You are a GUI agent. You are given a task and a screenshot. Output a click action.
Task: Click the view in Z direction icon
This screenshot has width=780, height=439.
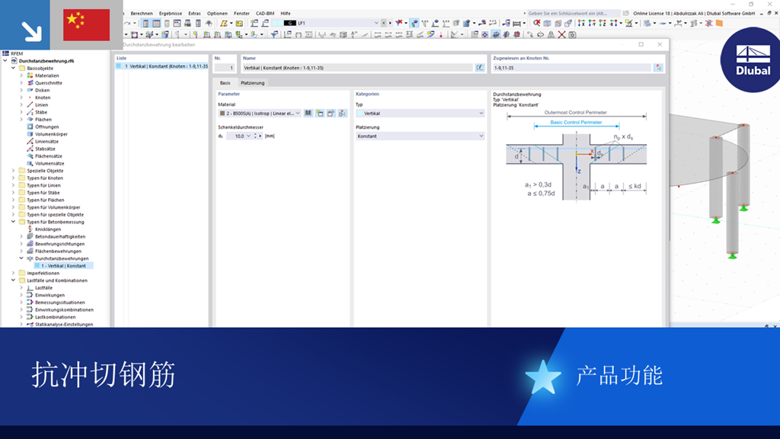pos(603,23)
